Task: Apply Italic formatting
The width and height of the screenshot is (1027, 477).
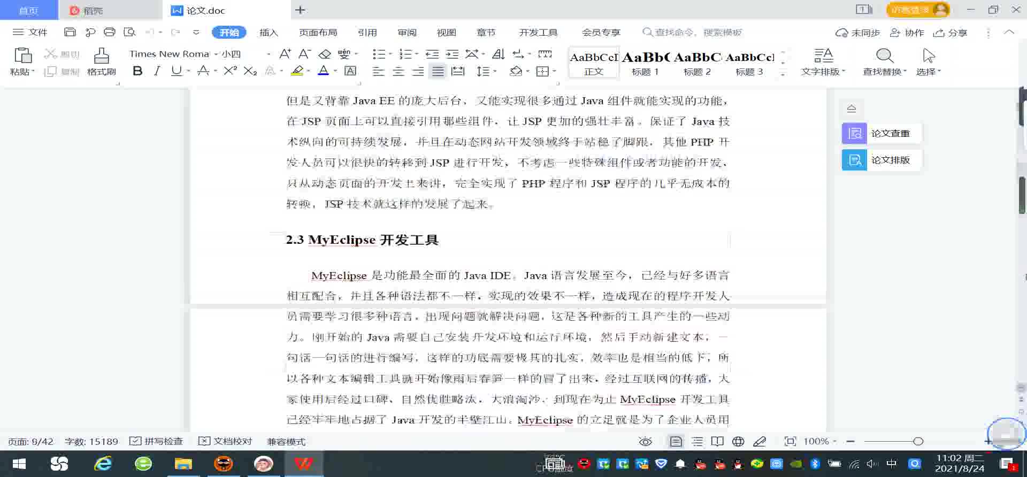Action: pos(157,71)
